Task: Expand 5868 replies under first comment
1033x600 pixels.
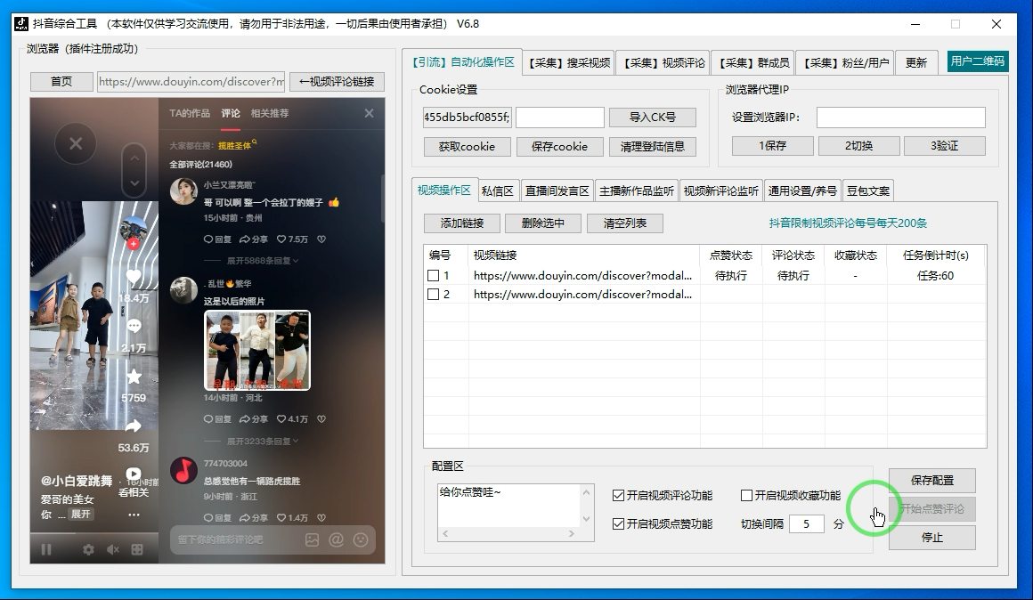Action: [262, 261]
